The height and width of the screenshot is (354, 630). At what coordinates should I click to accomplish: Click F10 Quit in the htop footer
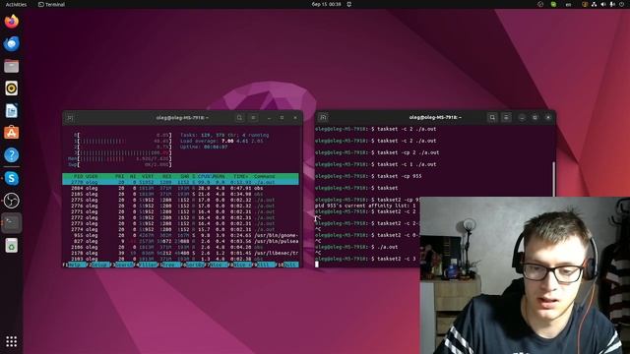(288, 265)
